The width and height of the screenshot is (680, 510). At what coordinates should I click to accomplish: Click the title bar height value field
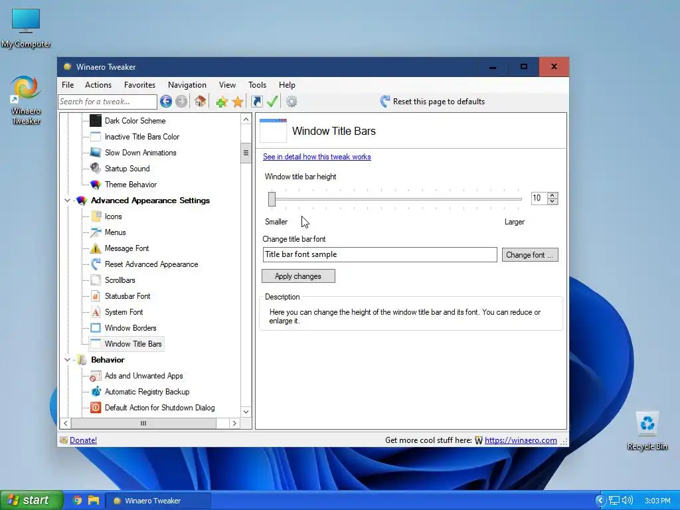click(x=539, y=198)
